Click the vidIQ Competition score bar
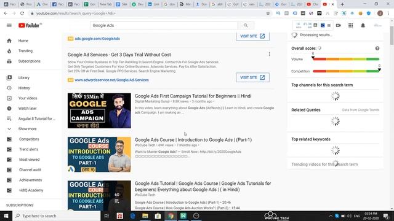Screen dimensions: 394x221 click(x=346, y=71)
